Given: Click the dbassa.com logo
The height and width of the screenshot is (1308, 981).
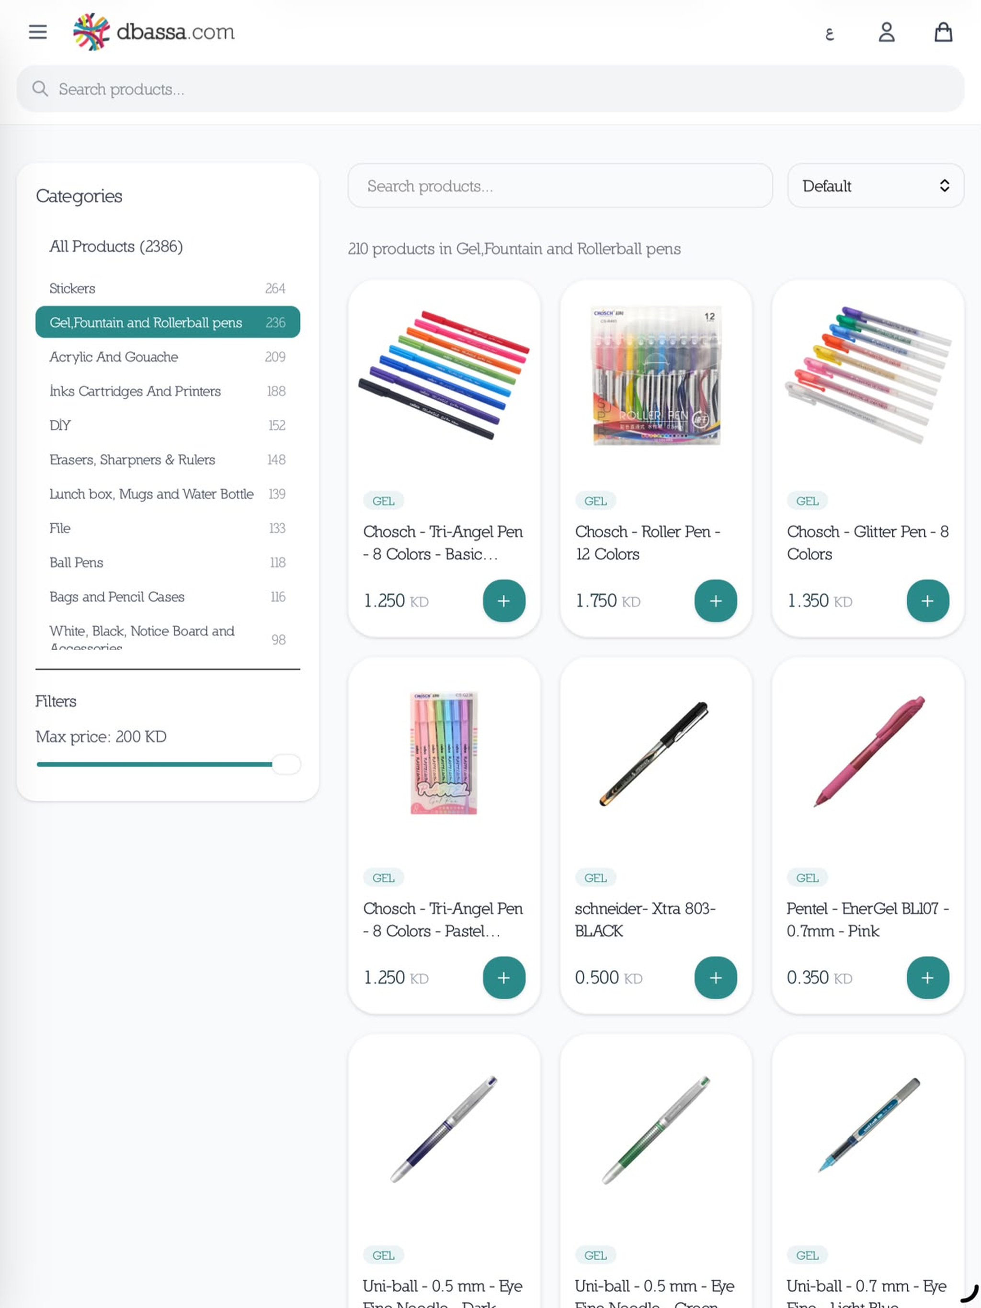Looking at the screenshot, I should click(154, 32).
